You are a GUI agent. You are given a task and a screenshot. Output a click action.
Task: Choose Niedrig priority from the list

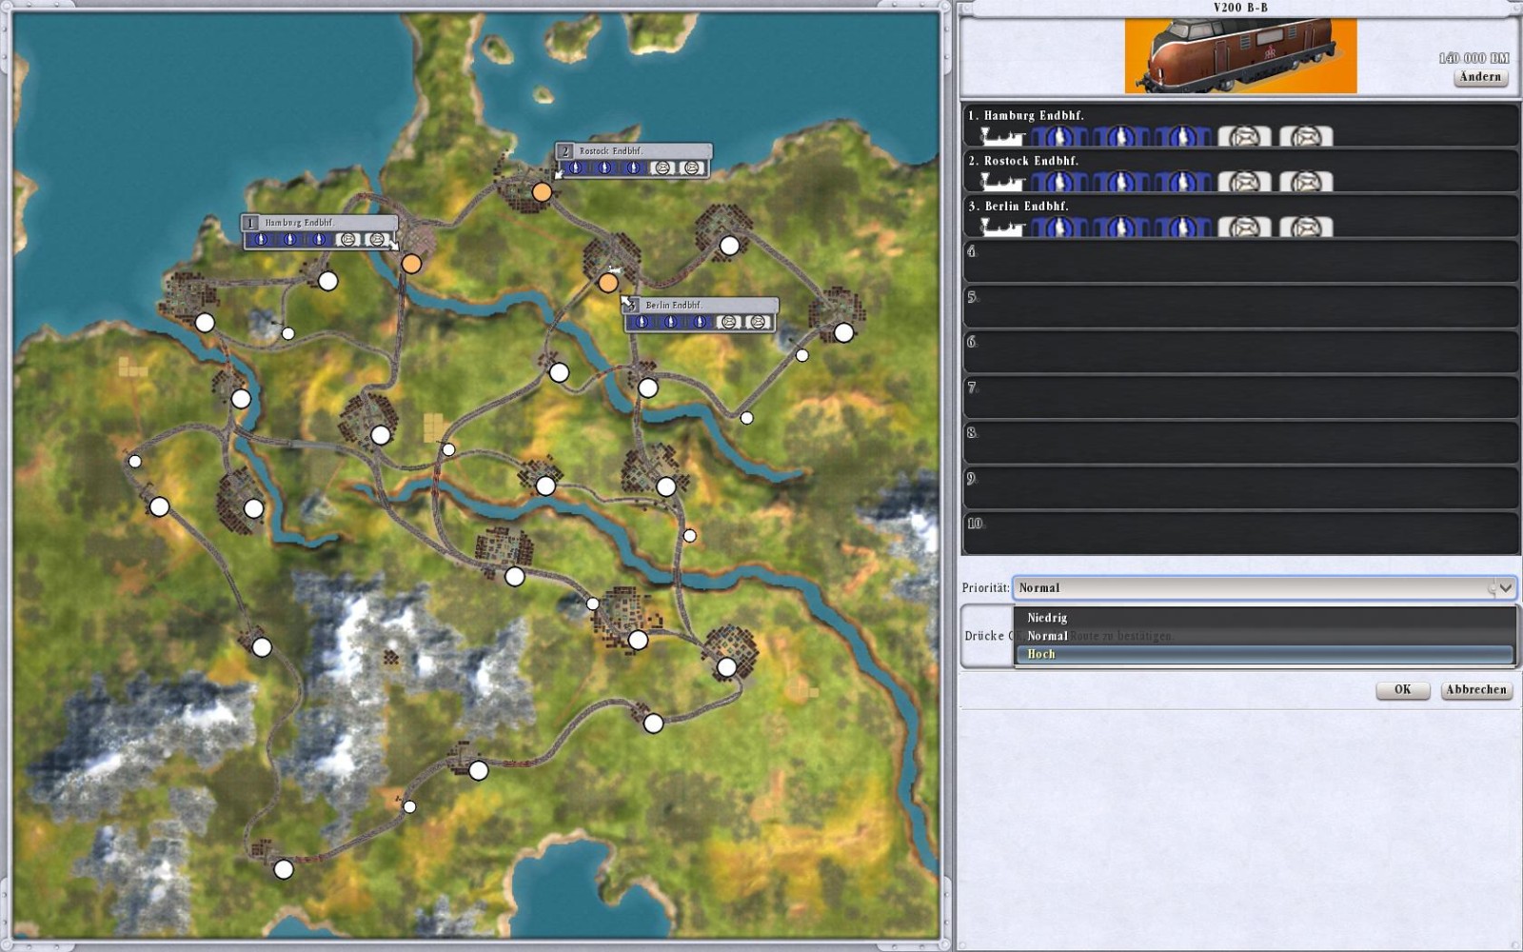click(x=1047, y=618)
